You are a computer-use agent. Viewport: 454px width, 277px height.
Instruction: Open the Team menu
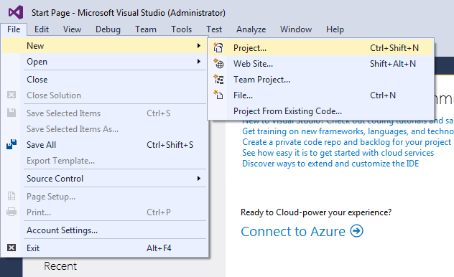[146, 29]
